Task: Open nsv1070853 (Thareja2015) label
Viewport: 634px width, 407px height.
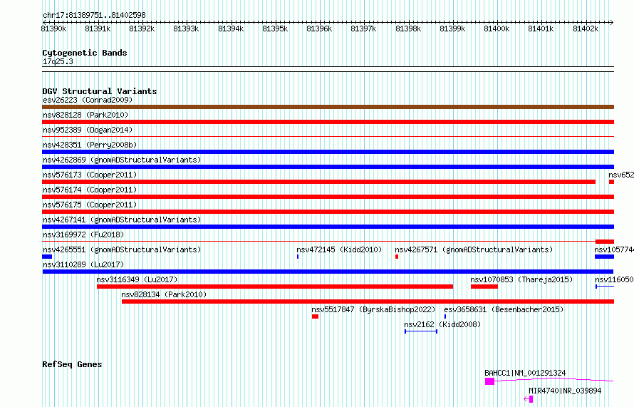Action: click(x=521, y=279)
